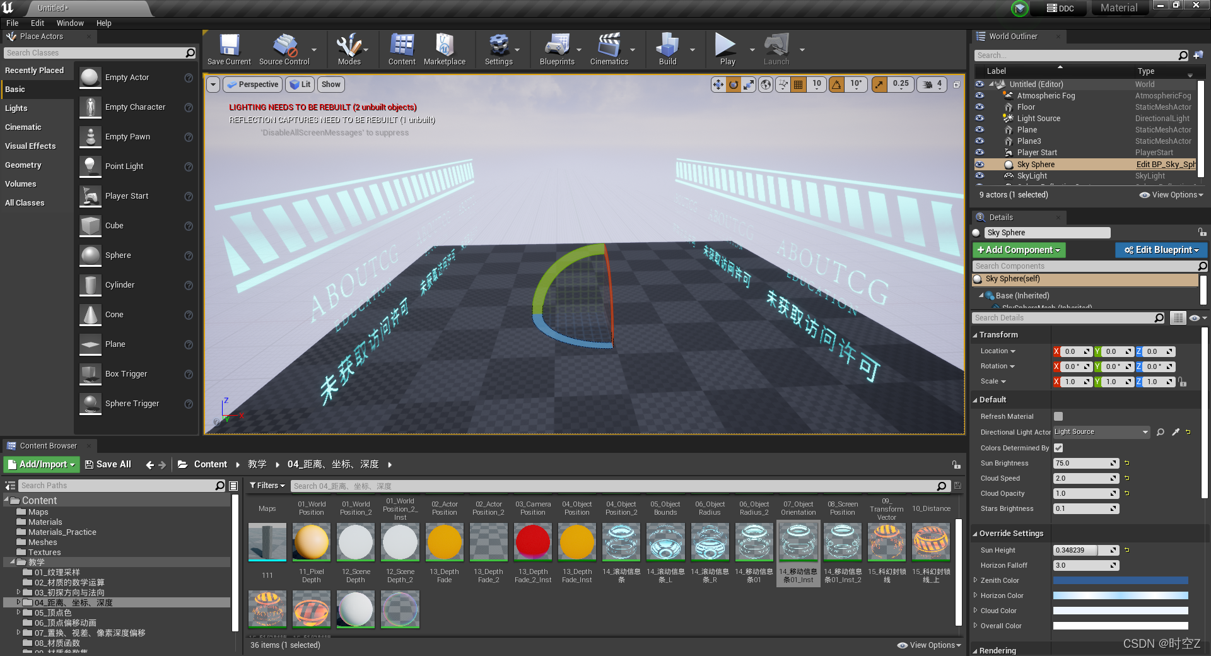The width and height of the screenshot is (1211, 656).
Task: Toggle grid snapping icon in viewport
Action: tap(798, 85)
